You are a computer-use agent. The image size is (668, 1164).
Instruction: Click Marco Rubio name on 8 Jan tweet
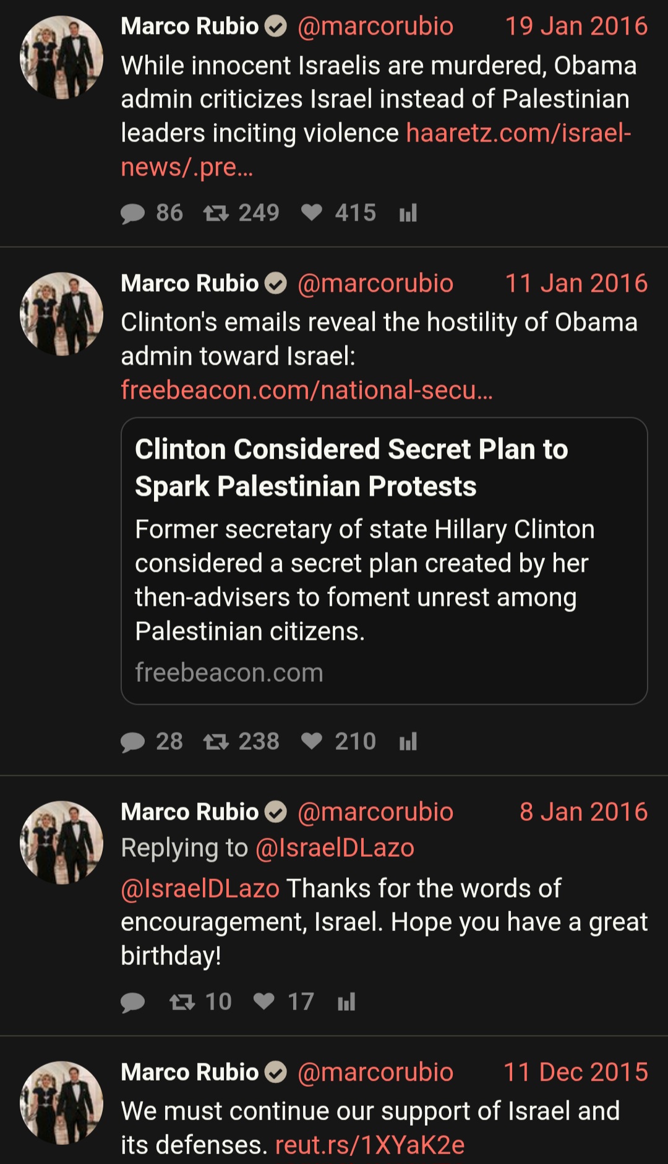pyautogui.click(x=189, y=812)
